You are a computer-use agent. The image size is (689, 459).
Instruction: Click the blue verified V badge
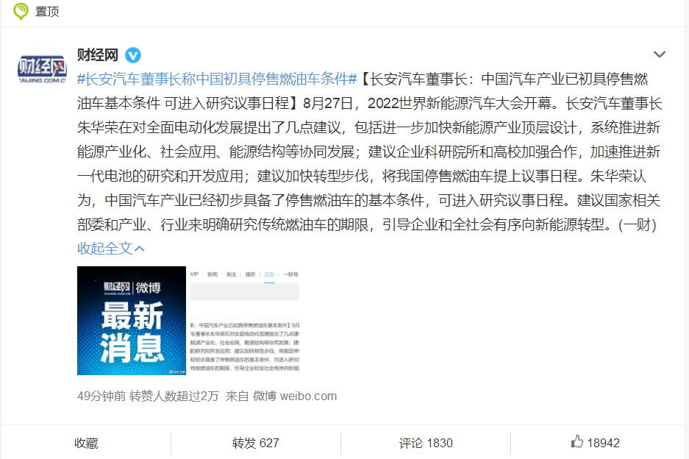coord(133,55)
